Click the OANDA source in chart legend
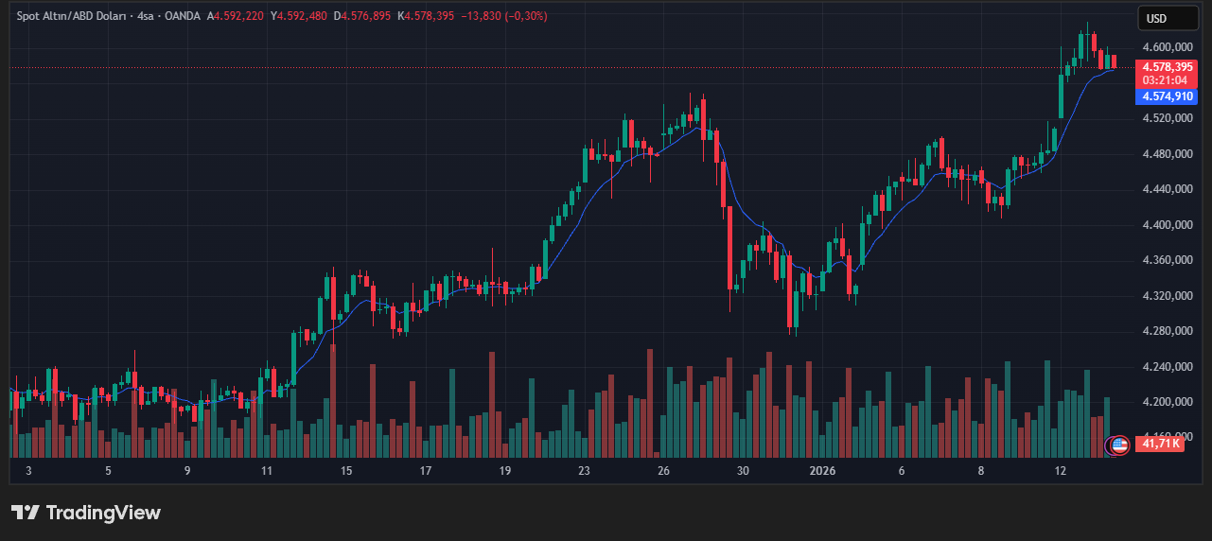1212x541 pixels. [x=184, y=16]
